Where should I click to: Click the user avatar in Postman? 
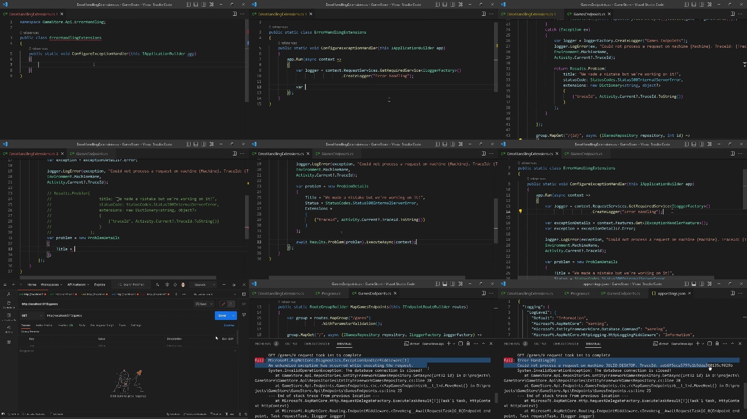pyautogui.click(x=183, y=285)
